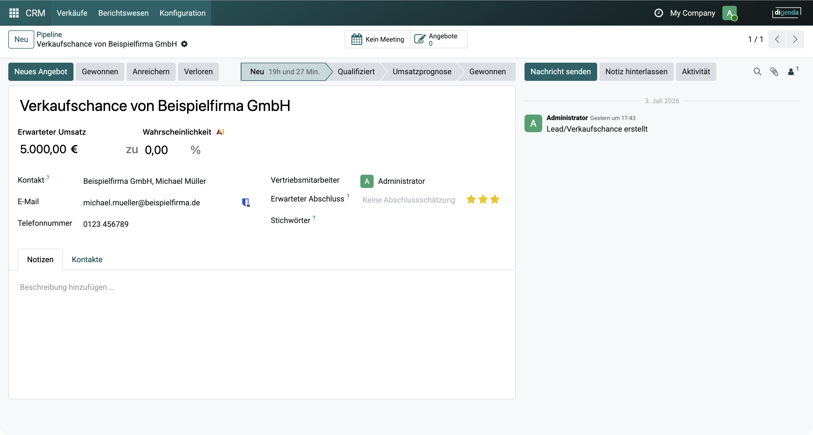
Task: Click the Anreichern button
Action: pos(151,71)
